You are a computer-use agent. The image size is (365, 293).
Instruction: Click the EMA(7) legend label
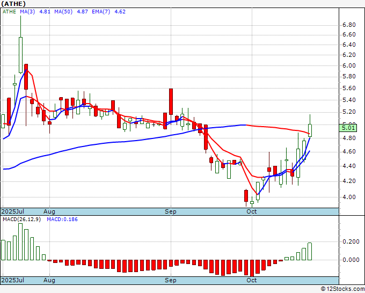(101, 12)
